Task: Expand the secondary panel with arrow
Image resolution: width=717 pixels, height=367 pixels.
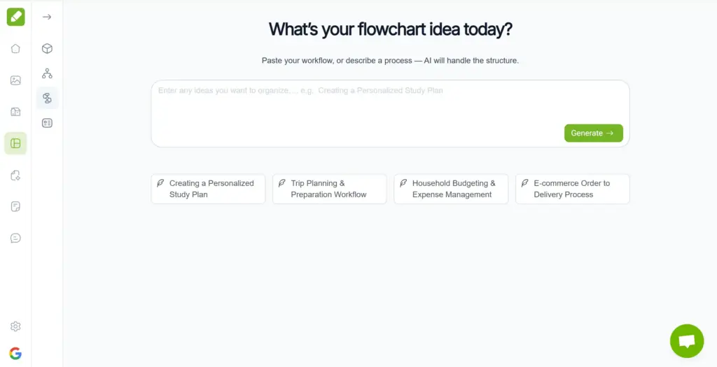Action: 47,17
